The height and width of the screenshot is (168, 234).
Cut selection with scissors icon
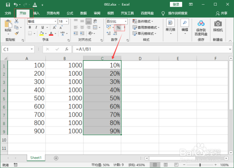coord(16,21)
